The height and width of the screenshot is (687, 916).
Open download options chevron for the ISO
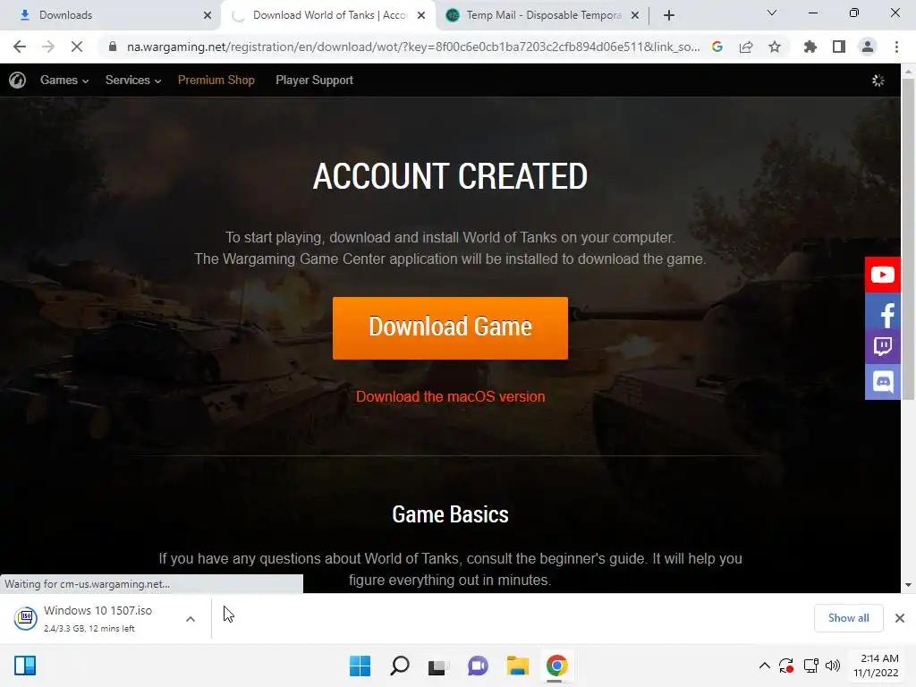pyautogui.click(x=191, y=619)
